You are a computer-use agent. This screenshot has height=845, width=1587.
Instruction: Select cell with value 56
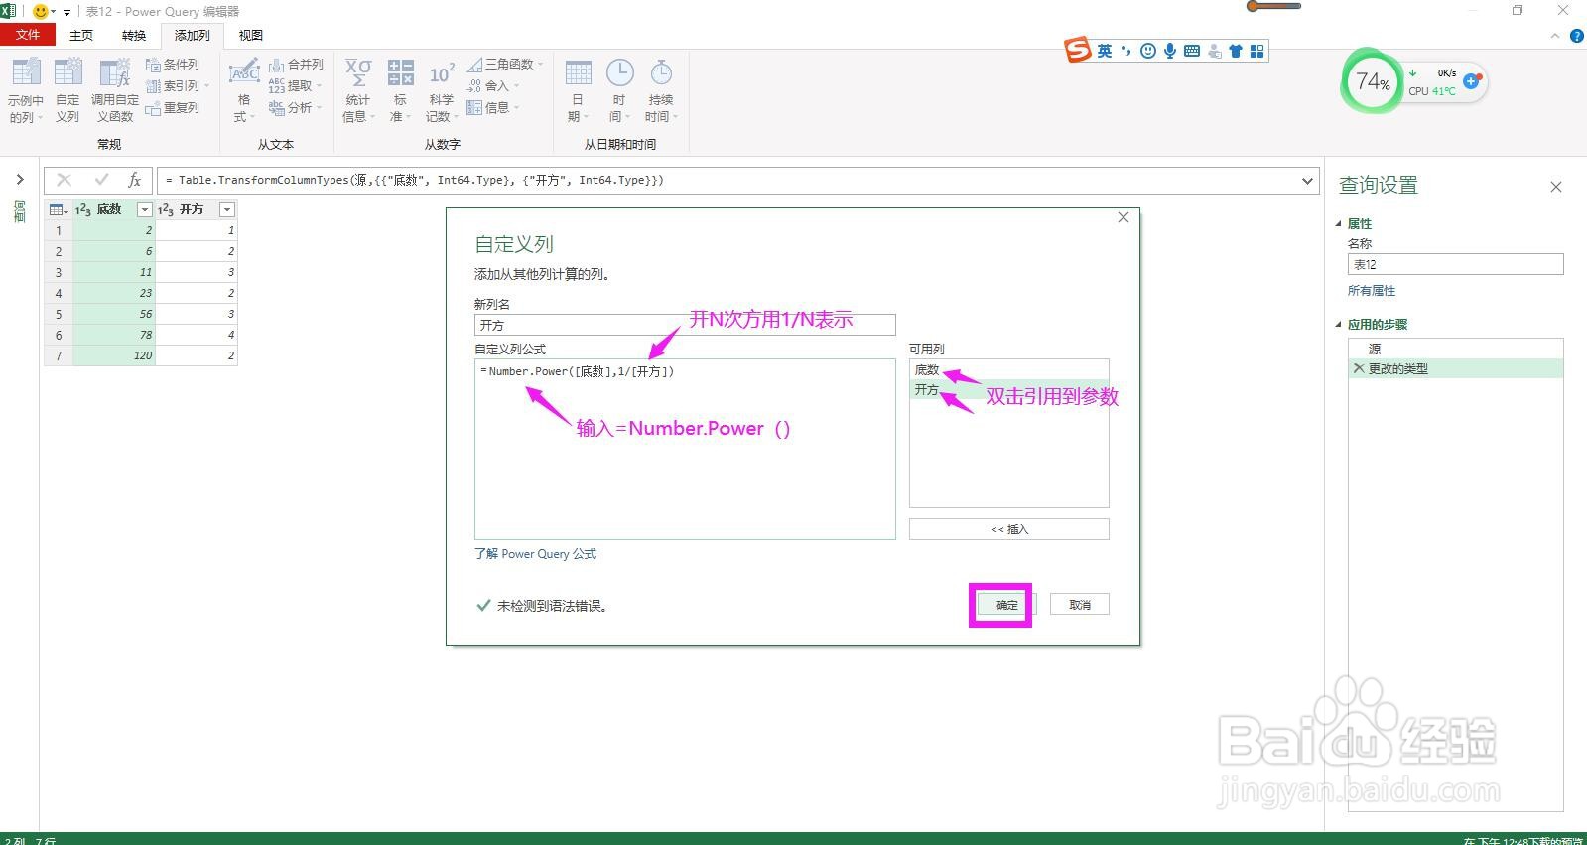pyautogui.click(x=114, y=314)
